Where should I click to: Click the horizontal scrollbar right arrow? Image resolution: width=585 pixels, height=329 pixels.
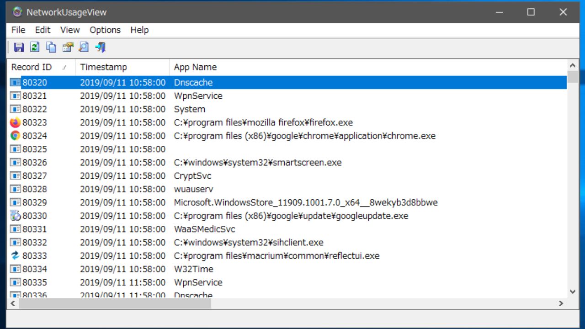(x=561, y=303)
